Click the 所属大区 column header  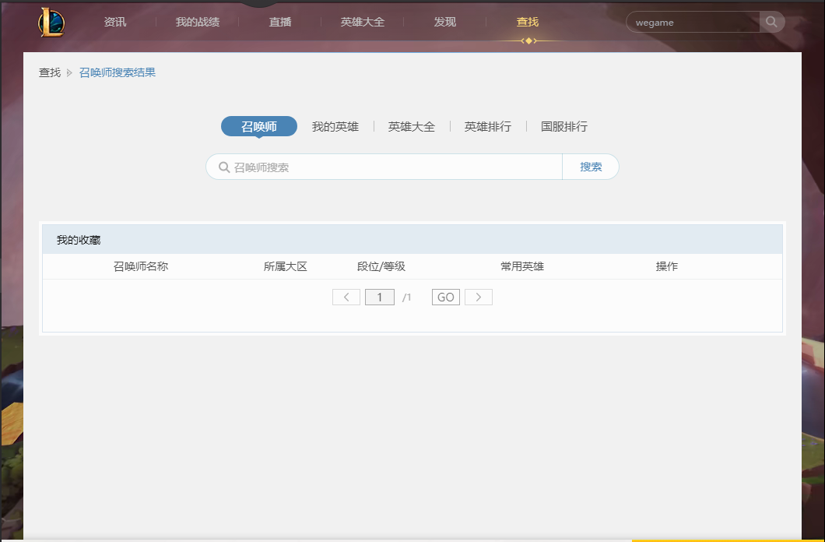(x=285, y=266)
